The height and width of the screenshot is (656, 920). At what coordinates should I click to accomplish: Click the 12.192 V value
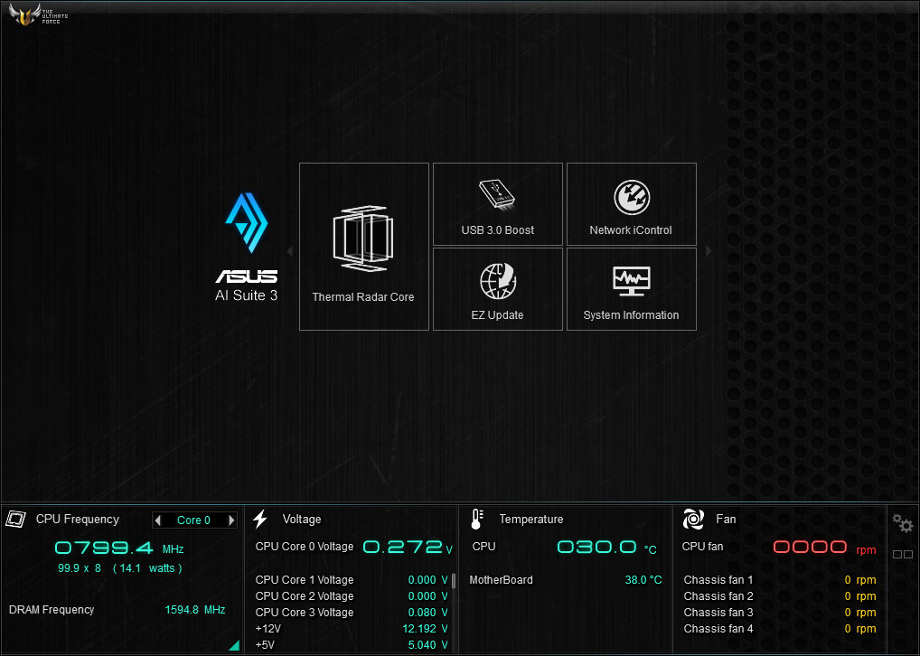pos(425,629)
